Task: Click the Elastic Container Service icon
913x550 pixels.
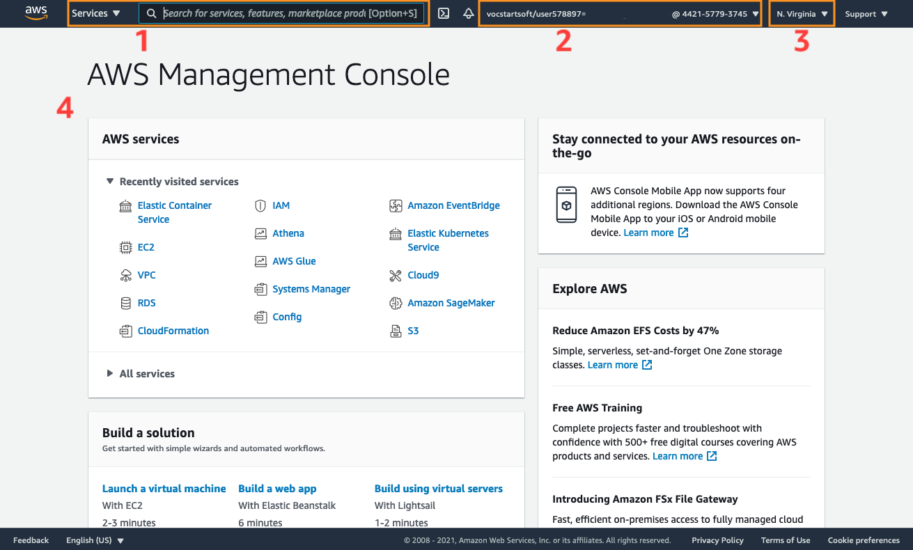Action: click(x=125, y=206)
